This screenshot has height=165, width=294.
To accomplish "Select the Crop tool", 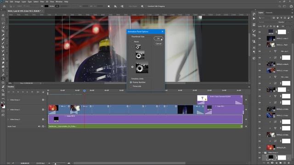I will [3, 31].
